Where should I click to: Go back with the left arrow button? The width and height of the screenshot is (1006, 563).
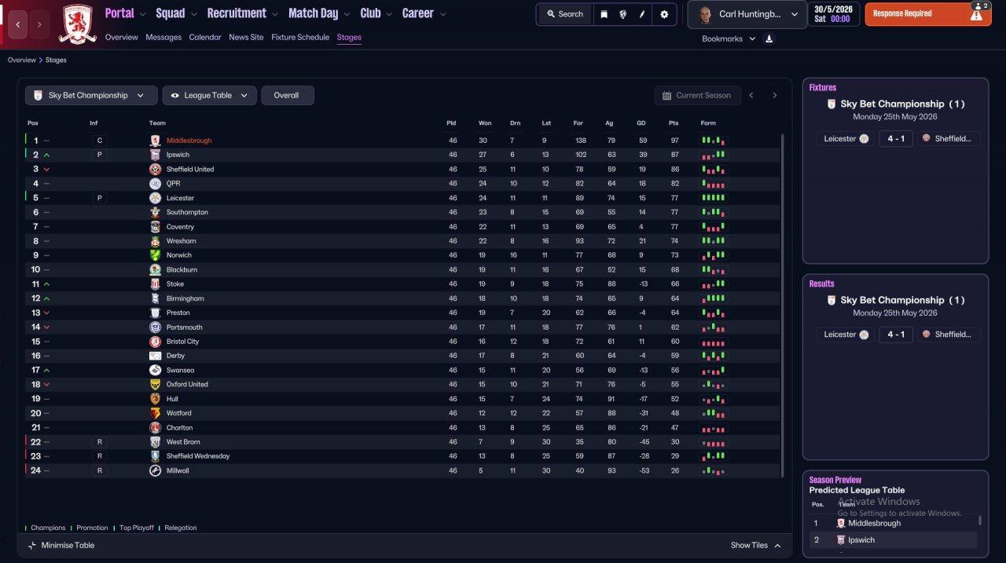point(19,24)
